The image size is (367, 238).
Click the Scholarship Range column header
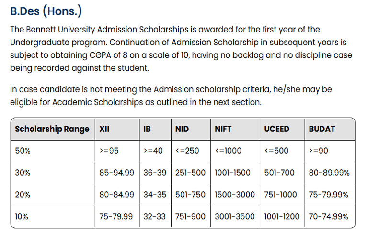pyautogui.click(x=52, y=129)
